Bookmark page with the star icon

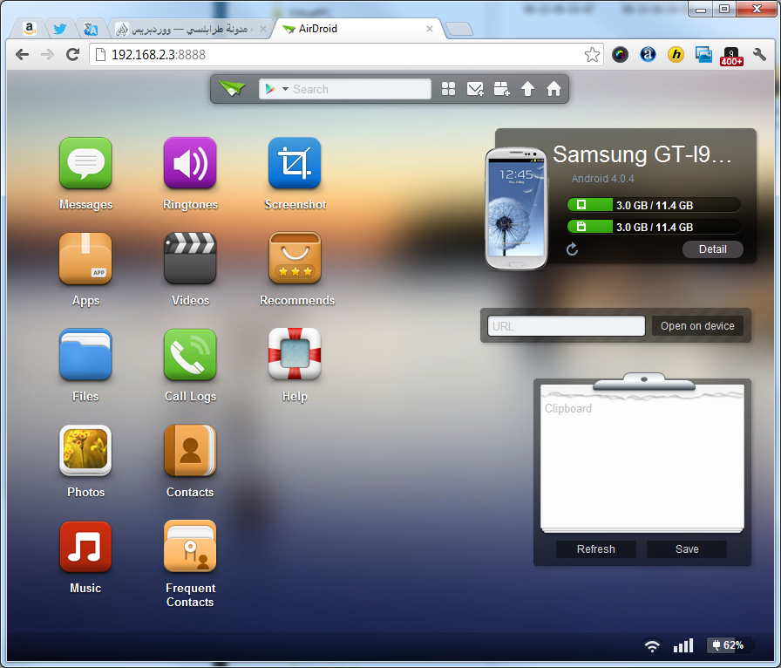592,54
